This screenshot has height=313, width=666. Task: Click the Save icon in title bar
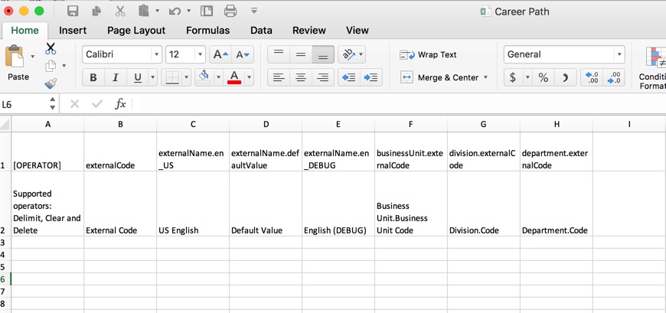click(x=73, y=11)
